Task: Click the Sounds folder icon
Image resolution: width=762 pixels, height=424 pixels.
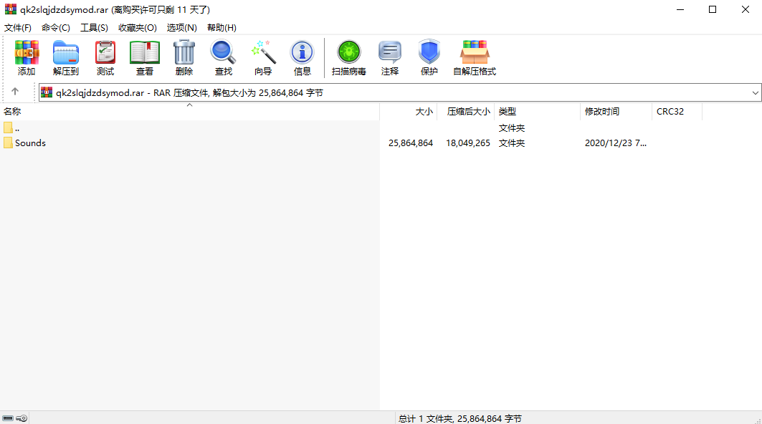Action: (x=8, y=143)
